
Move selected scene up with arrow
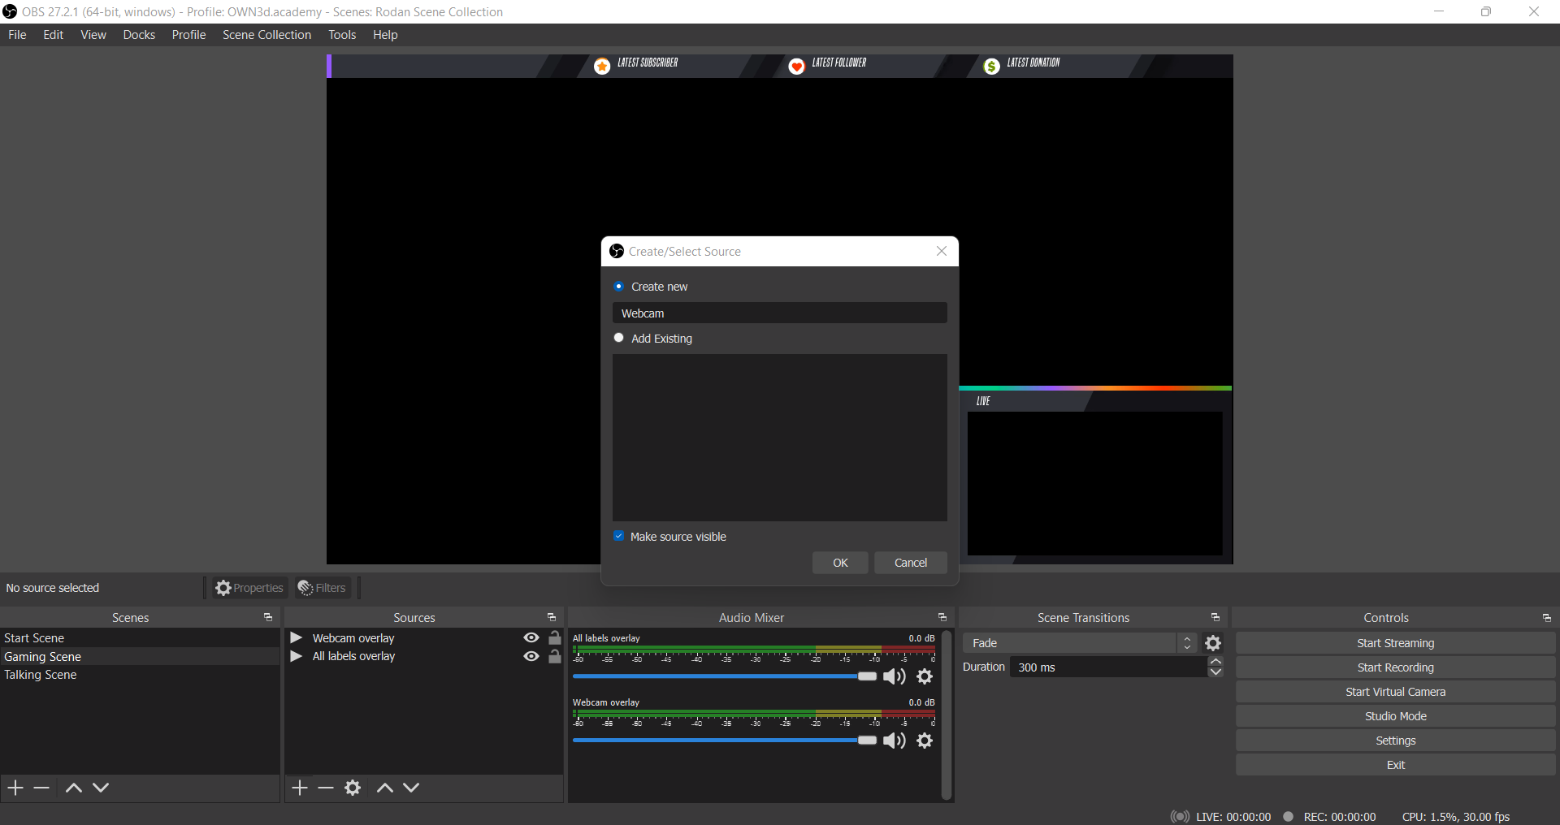click(x=74, y=788)
